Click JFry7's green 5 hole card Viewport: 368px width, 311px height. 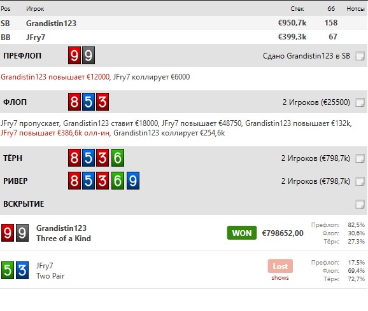pyautogui.click(x=8, y=270)
